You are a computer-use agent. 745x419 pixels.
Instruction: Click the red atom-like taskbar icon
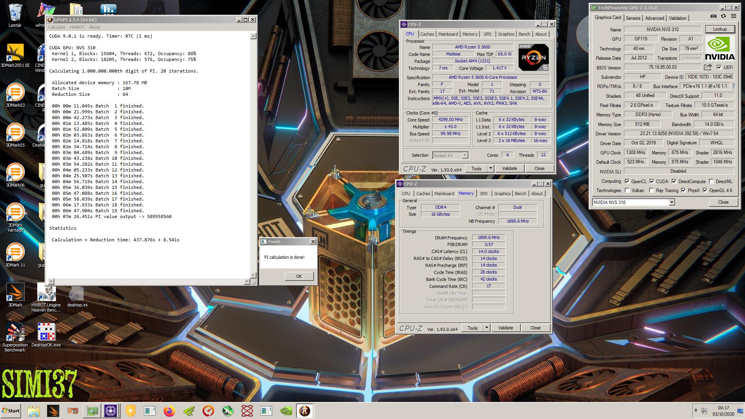pos(247,411)
